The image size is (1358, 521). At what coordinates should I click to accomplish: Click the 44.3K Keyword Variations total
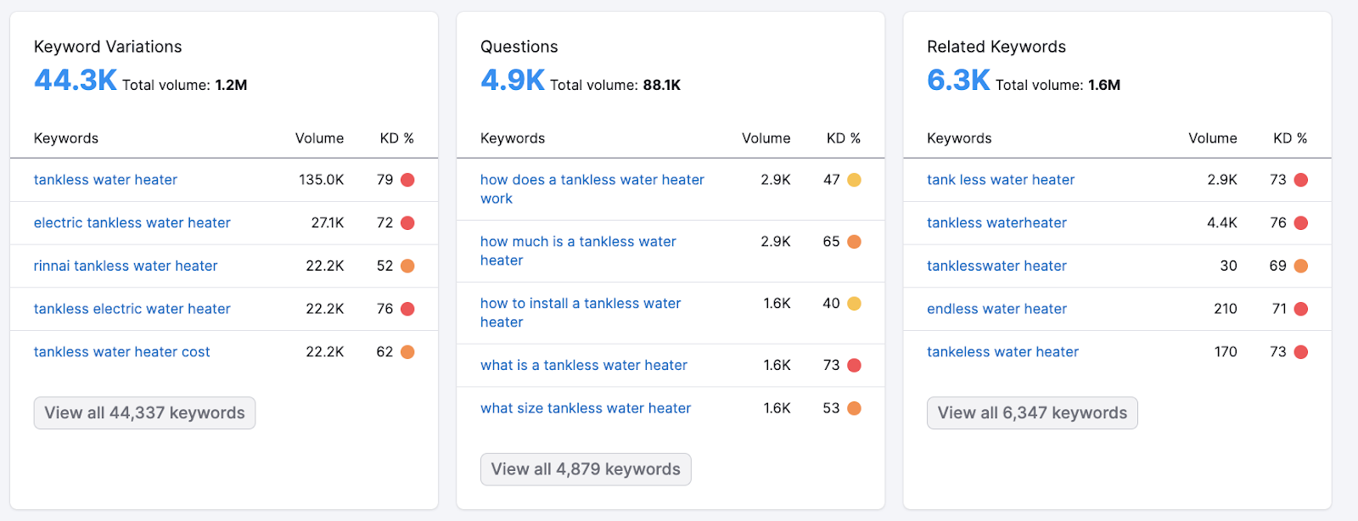click(x=76, y=81)
